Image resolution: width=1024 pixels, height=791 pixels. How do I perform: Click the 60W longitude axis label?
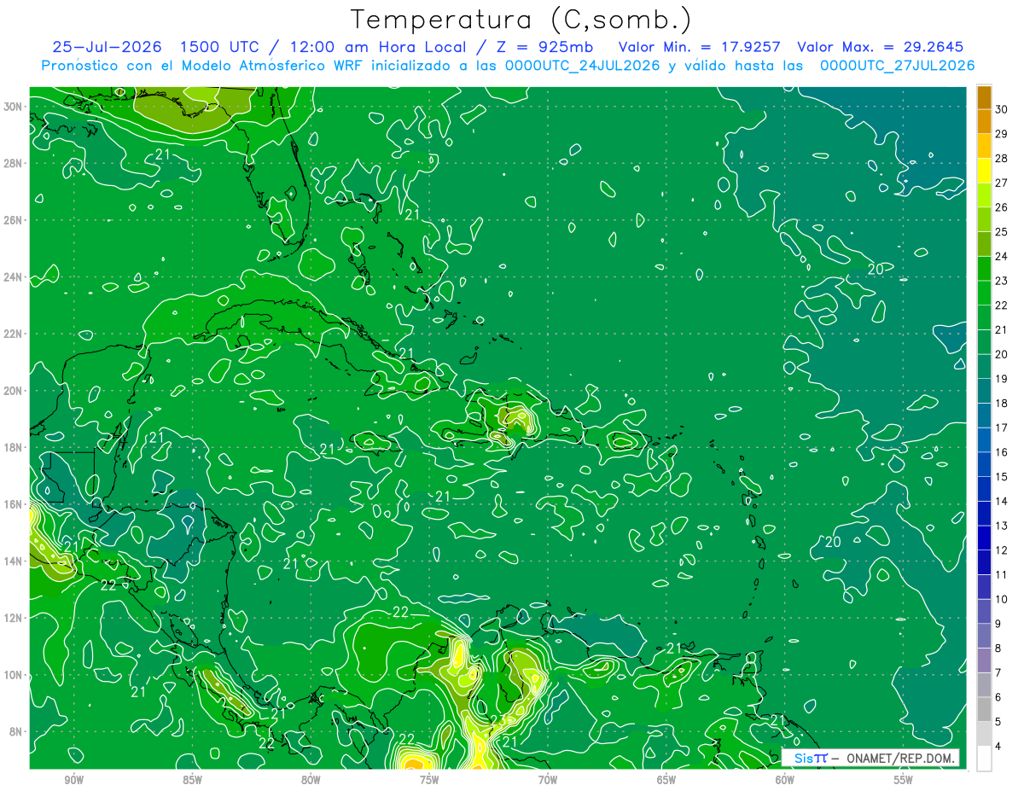point(785,780)
